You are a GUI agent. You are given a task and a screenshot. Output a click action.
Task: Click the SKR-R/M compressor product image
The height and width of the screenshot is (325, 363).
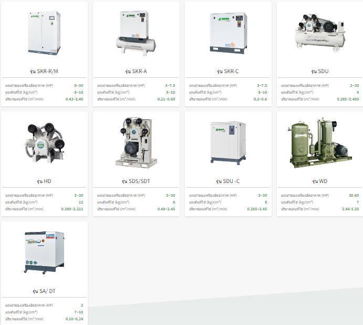44,33
